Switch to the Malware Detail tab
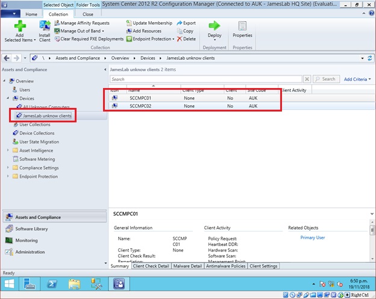 [x=187, y=266]
